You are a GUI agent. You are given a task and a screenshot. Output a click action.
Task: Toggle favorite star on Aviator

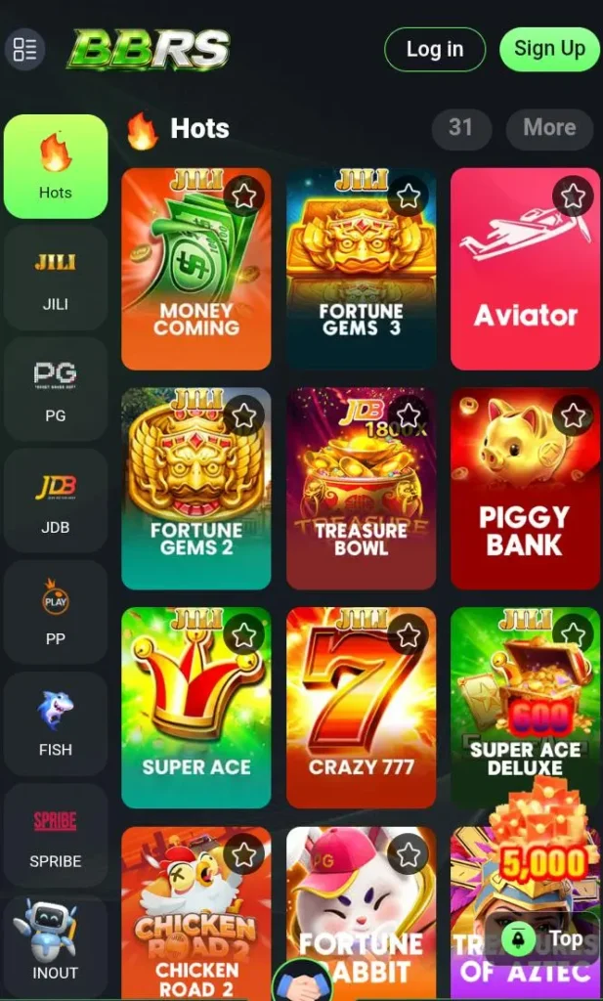click(x=573, y=196)
